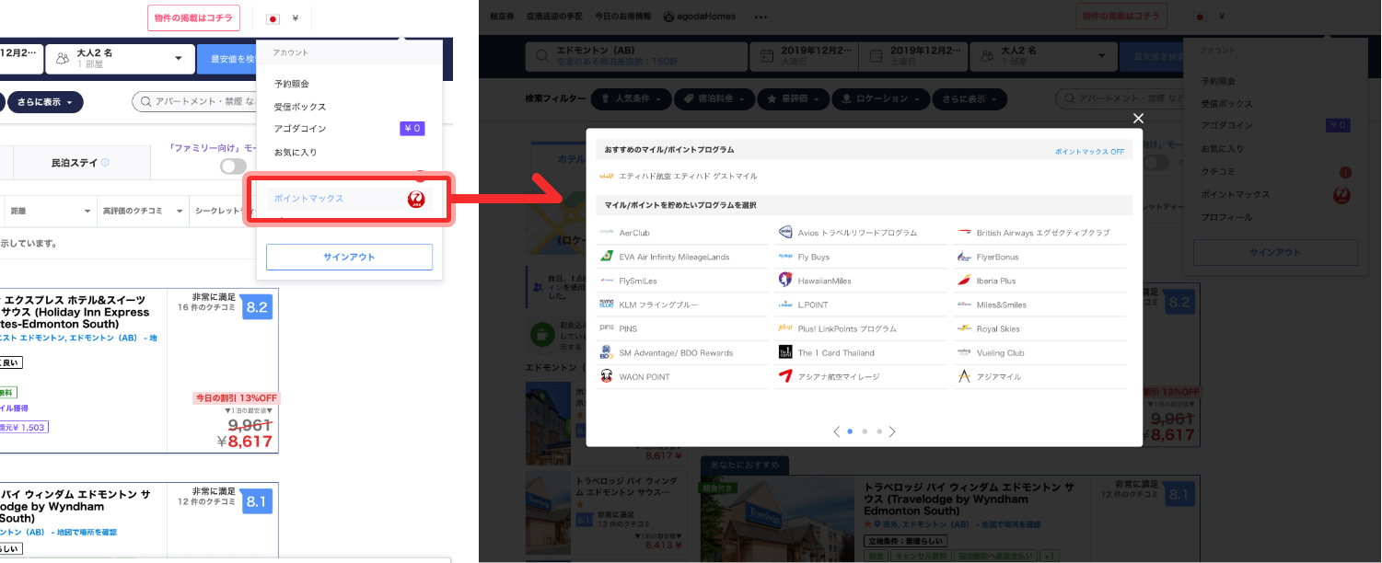This screenshot has width=1382, height=563.
Task: Click サインアウト button in right screenshot
Action: 1275,252
